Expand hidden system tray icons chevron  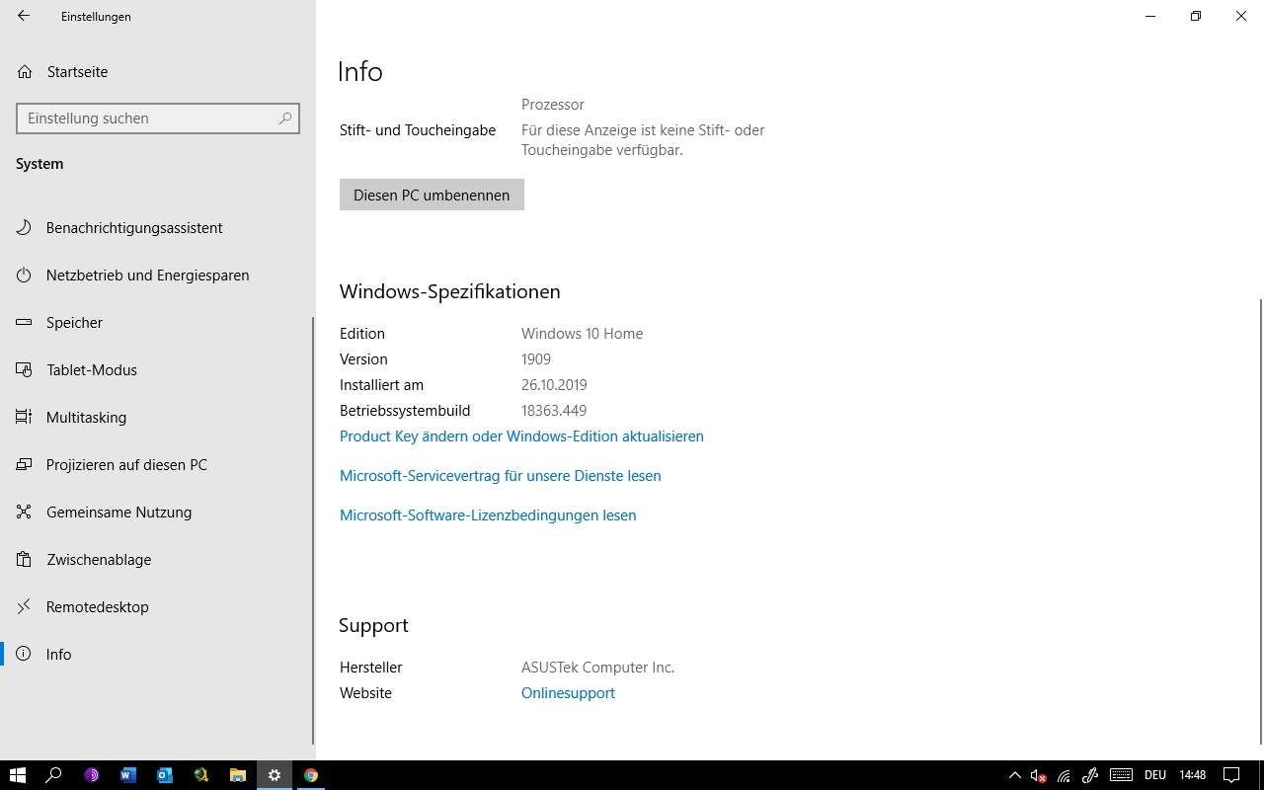[1014, 775]
